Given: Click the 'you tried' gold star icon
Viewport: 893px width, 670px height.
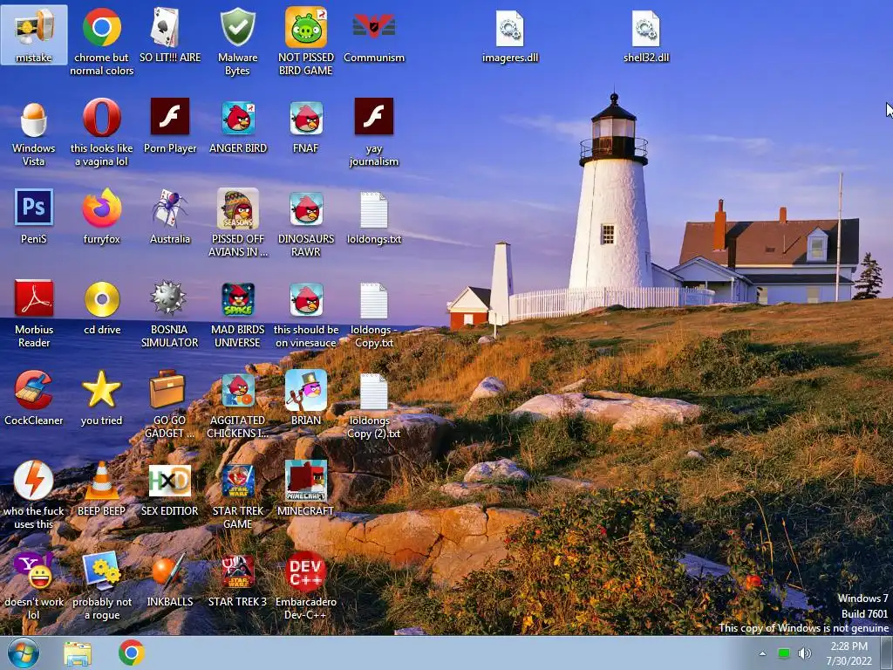Looking at the screenshot, I should click(x=101, y=398).
